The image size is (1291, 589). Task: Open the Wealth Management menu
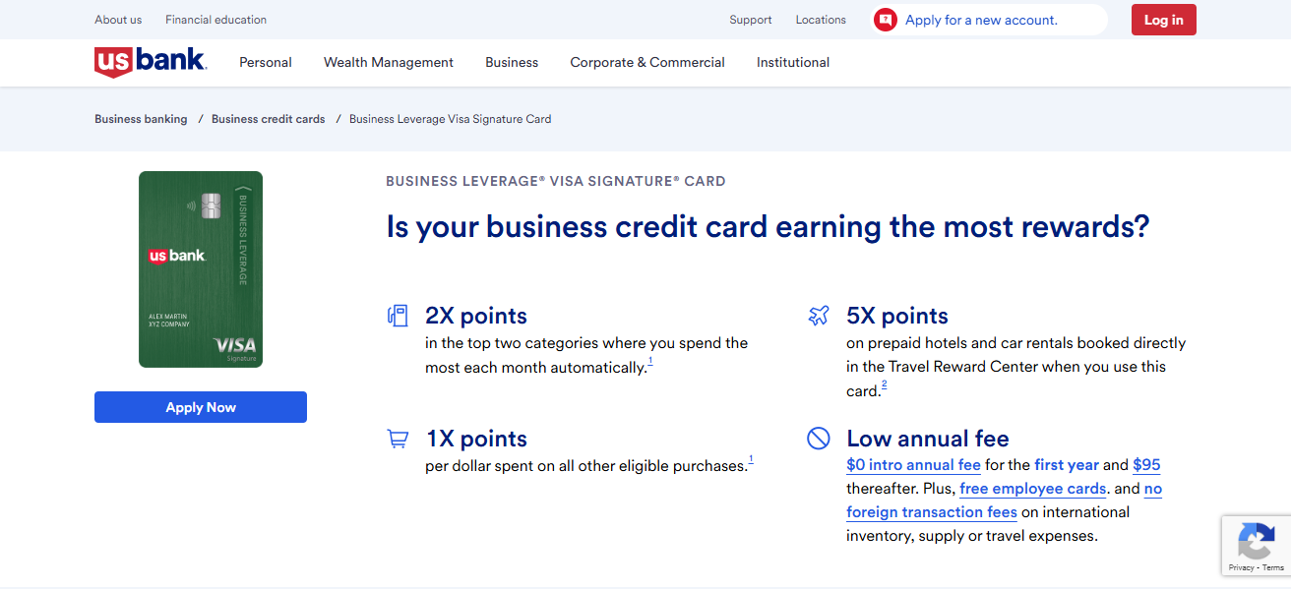[389, 62]
